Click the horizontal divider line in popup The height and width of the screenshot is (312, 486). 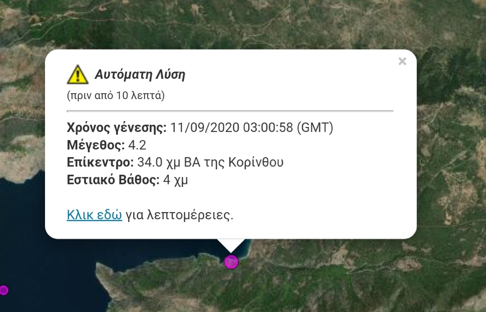230,111
